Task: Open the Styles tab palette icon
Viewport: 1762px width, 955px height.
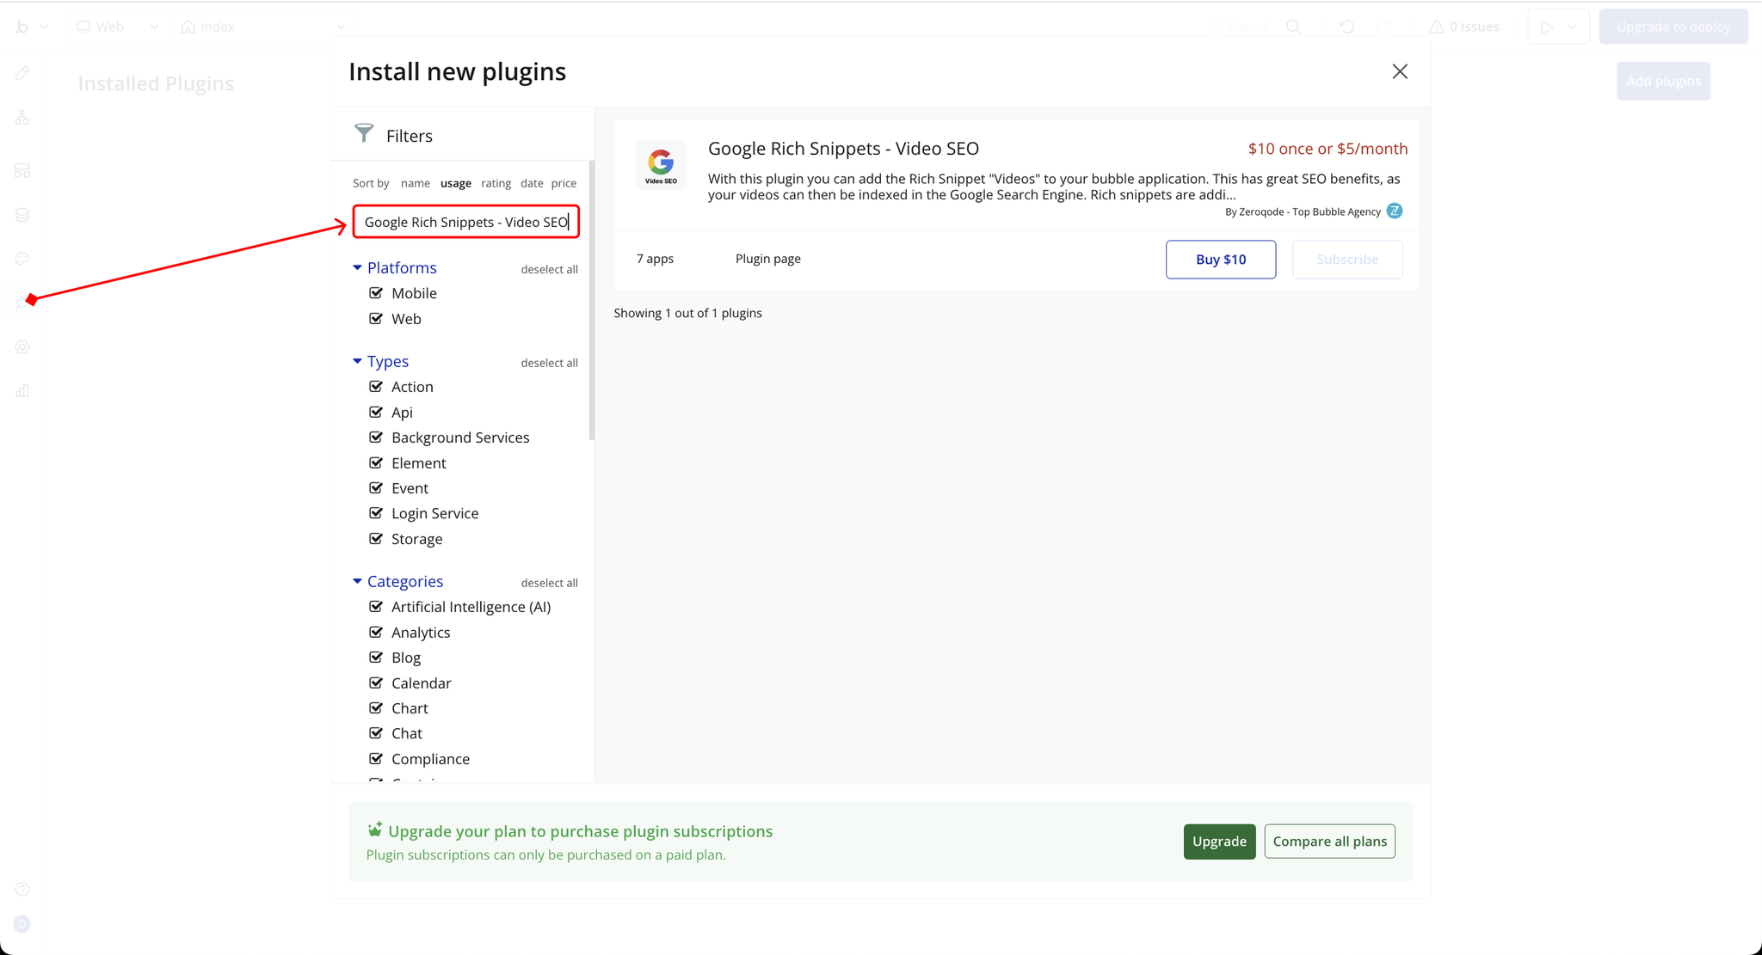Action: tap(22, 259)
